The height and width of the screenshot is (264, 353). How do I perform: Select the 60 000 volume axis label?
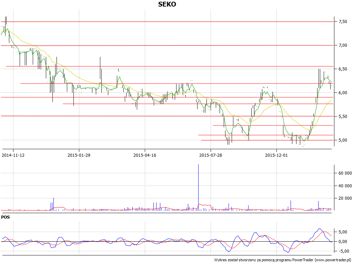pos(345,173)
